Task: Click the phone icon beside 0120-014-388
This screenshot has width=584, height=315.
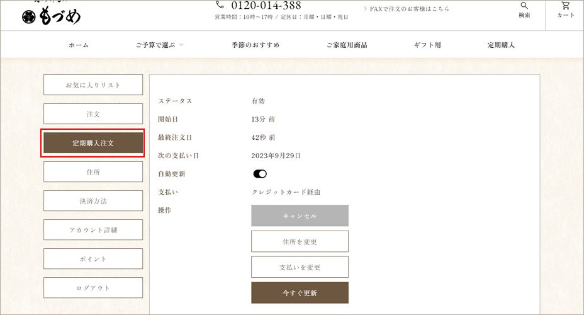Action: (x=220, y=5)
